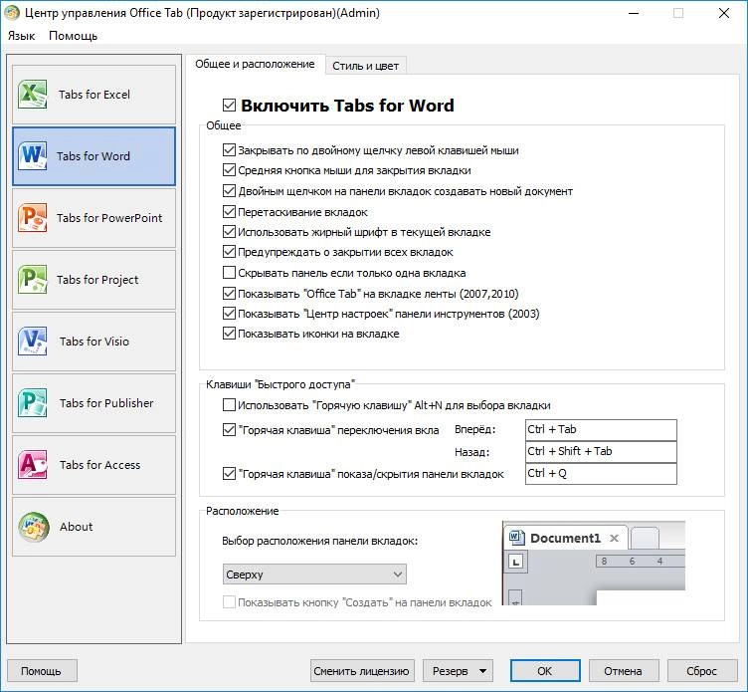748x692 pixels.
Task: Click the About globe icon
Action: (x=34, y=527)
